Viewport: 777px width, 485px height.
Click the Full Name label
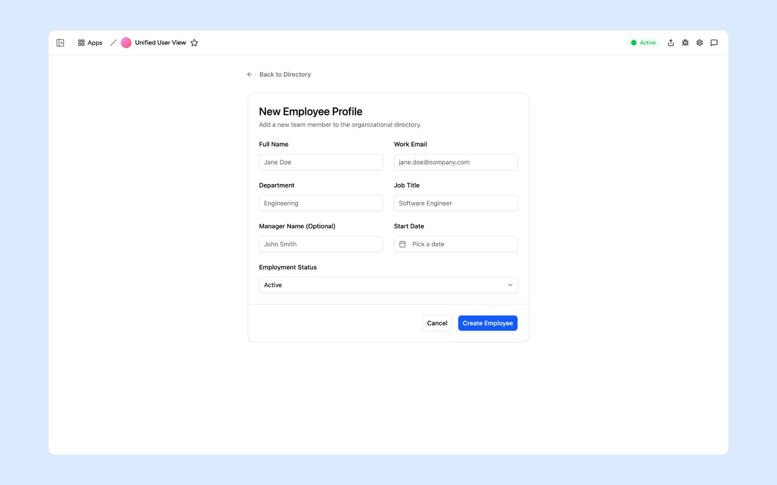pos(274,144)
